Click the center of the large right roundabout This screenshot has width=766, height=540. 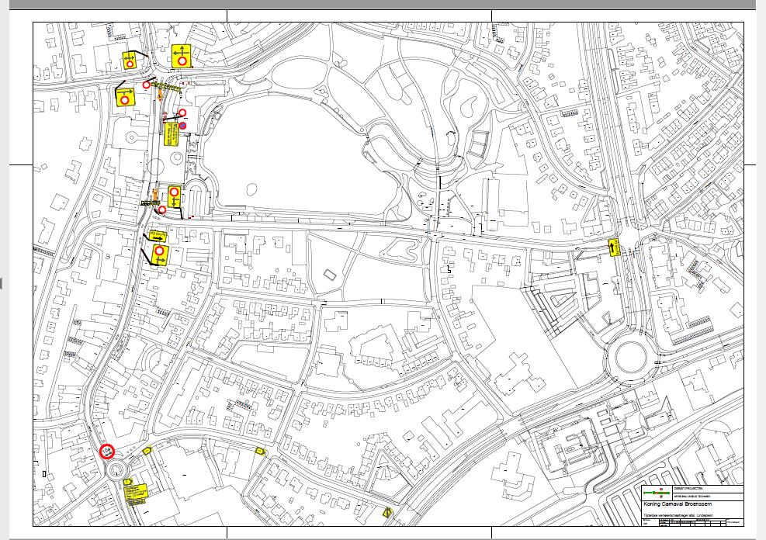coord(627,359)
